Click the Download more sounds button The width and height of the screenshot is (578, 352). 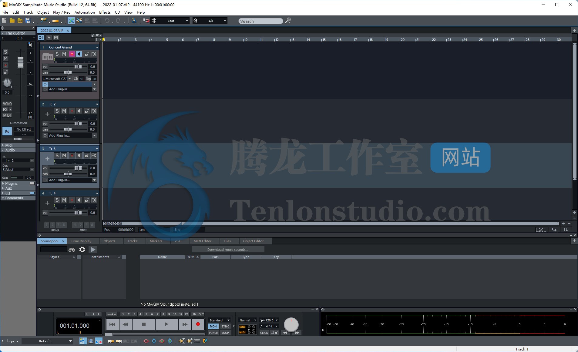pyautogui.click(x=228, y=250)
